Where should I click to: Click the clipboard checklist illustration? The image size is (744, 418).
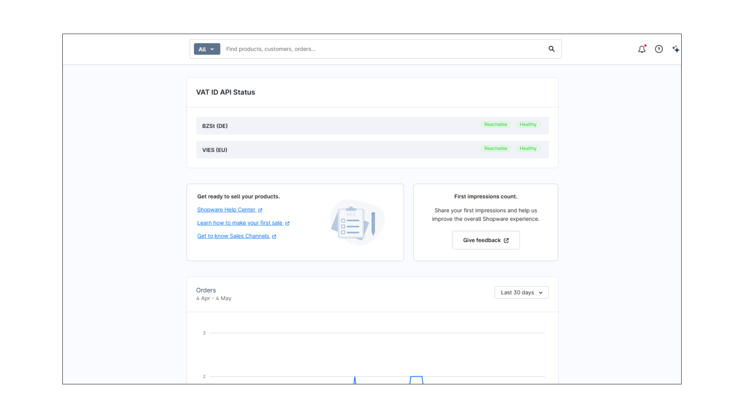coord(357,223)
